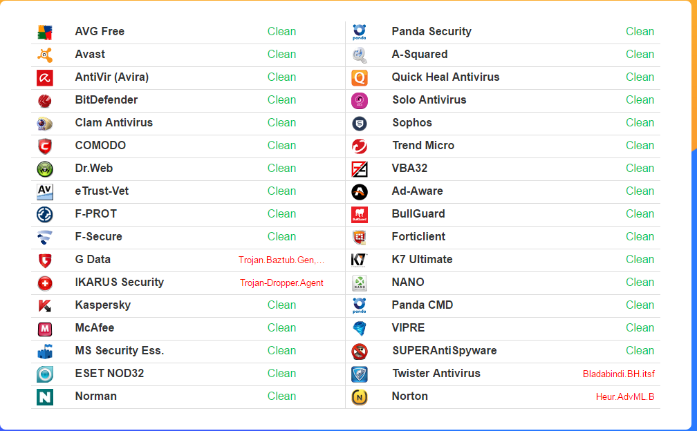Click the Kaspersky red K icon
This screenshot has height=431, width=697.
(x=45, y=305)
